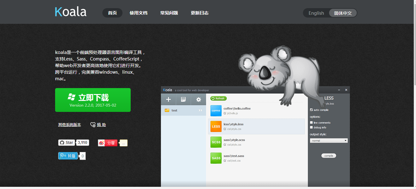Enable the debug info checkbox
The image size is (416, 189).
[x=311, y=127]
